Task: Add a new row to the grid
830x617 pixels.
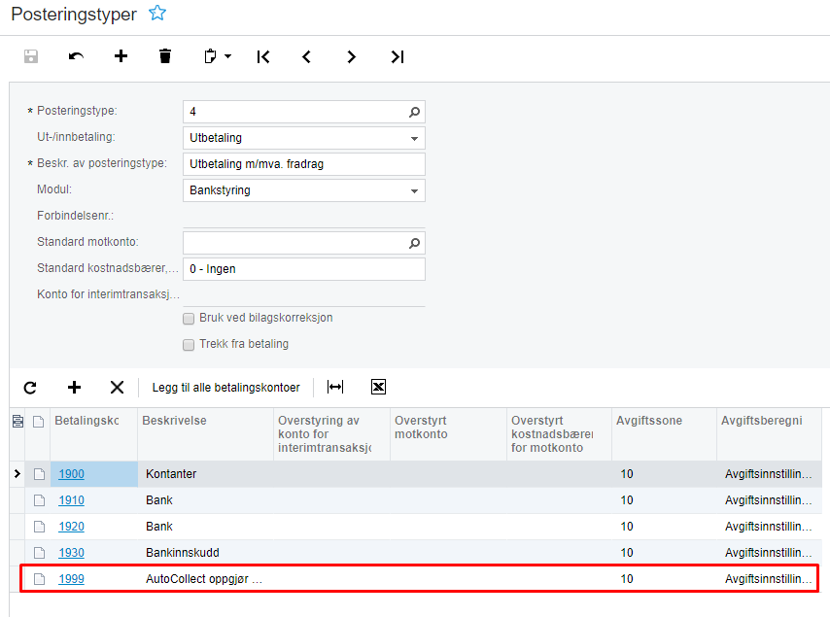Action: (74, 388)
